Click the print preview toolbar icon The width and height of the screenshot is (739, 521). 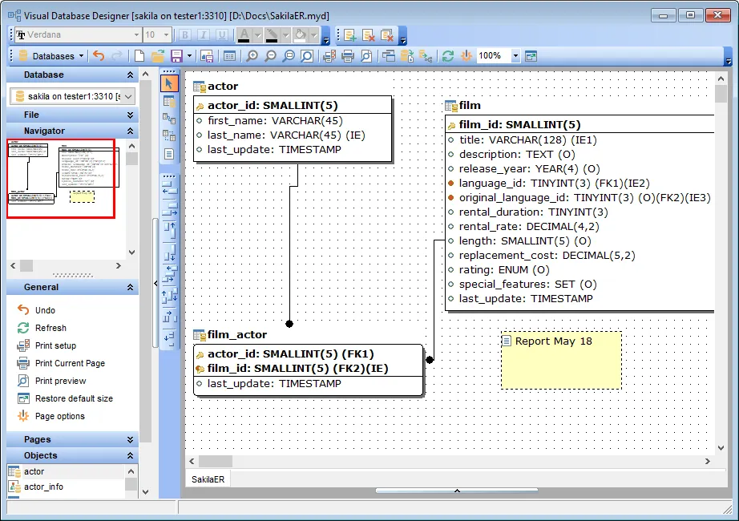click(x=366, y=56)
